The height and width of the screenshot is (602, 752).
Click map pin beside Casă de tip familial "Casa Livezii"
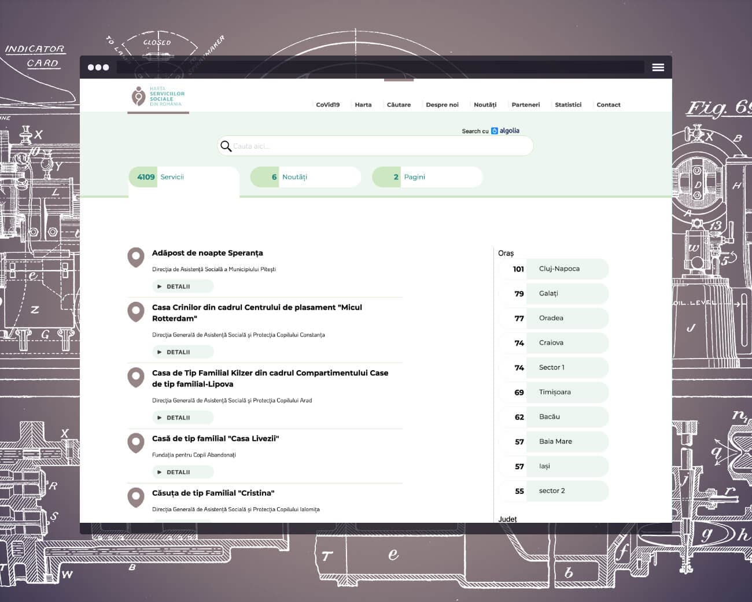pos(136,443)
